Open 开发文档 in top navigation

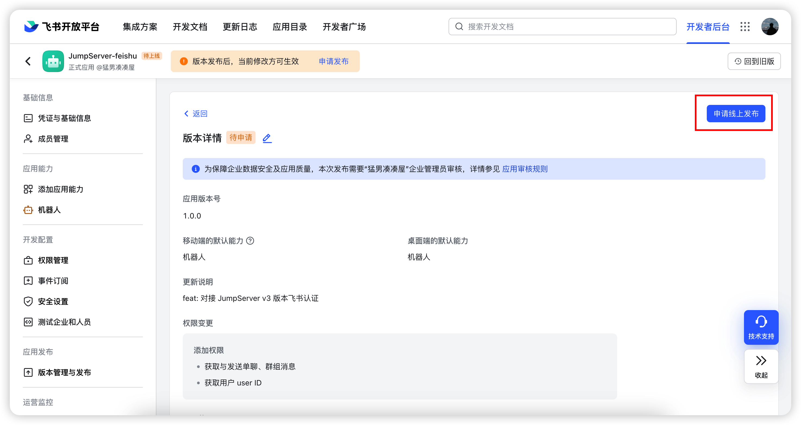pyautogui.click(x=190, y=27)
